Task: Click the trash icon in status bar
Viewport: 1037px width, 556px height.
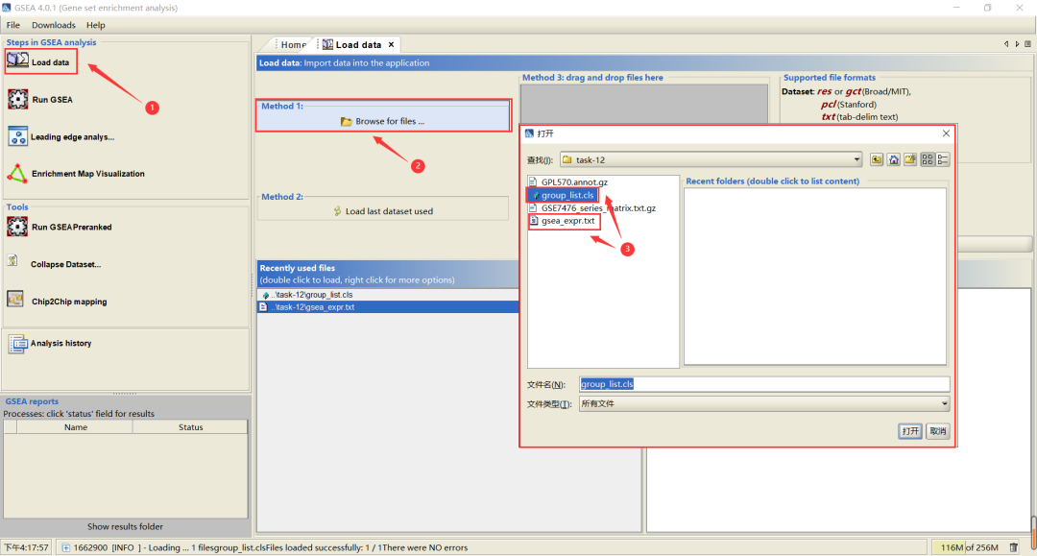Action: [1014, 547]
